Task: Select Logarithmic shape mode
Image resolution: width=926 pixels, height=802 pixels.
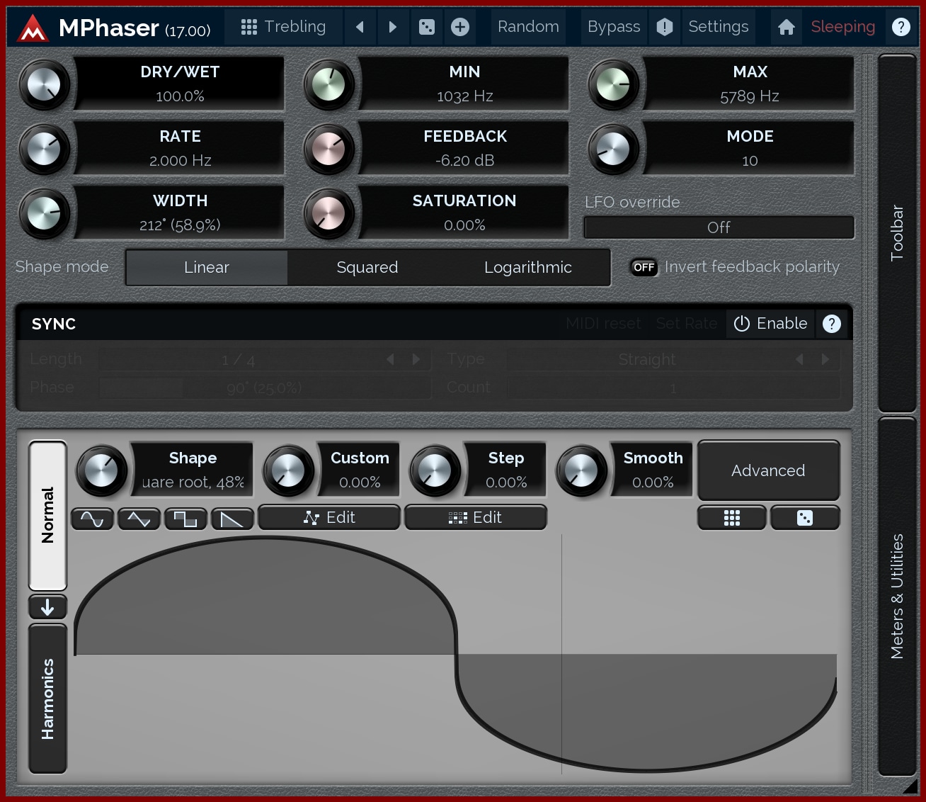Action: [x=527, y=267]
